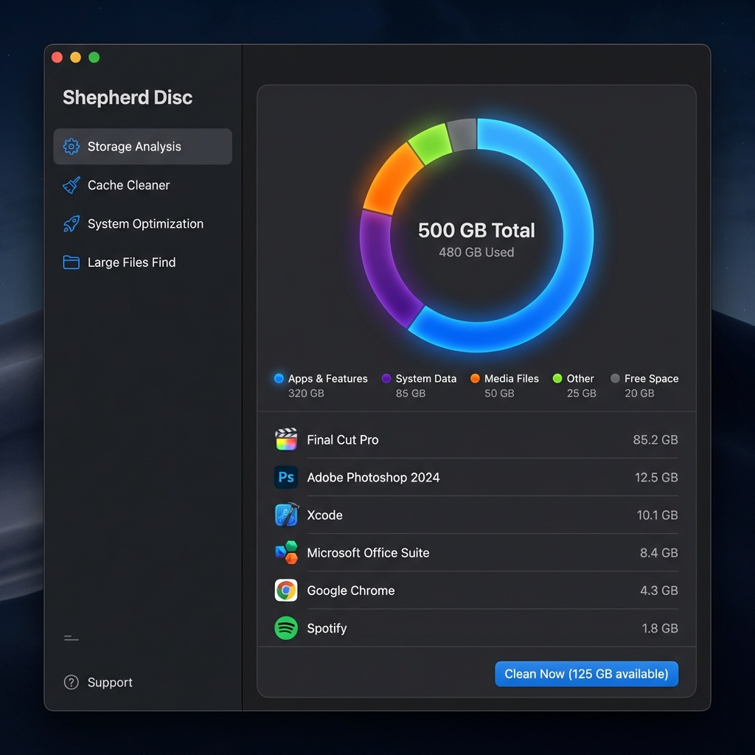Click the Media Files legend label
Image resolution: width=755 pixels, height=755 pixels.
pos(512,378)
